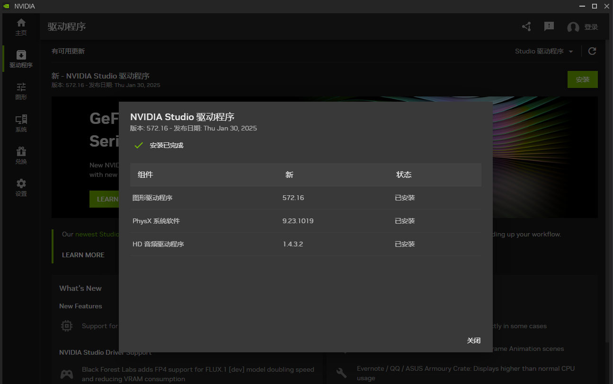Click 已安装 status for 图形驱动程序
Image resolution: width=613 pixels, height=384 pixels.
tap(405, 198)
